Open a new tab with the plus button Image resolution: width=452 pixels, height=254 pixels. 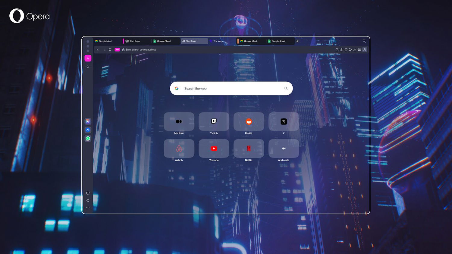(x=297, y=41)
